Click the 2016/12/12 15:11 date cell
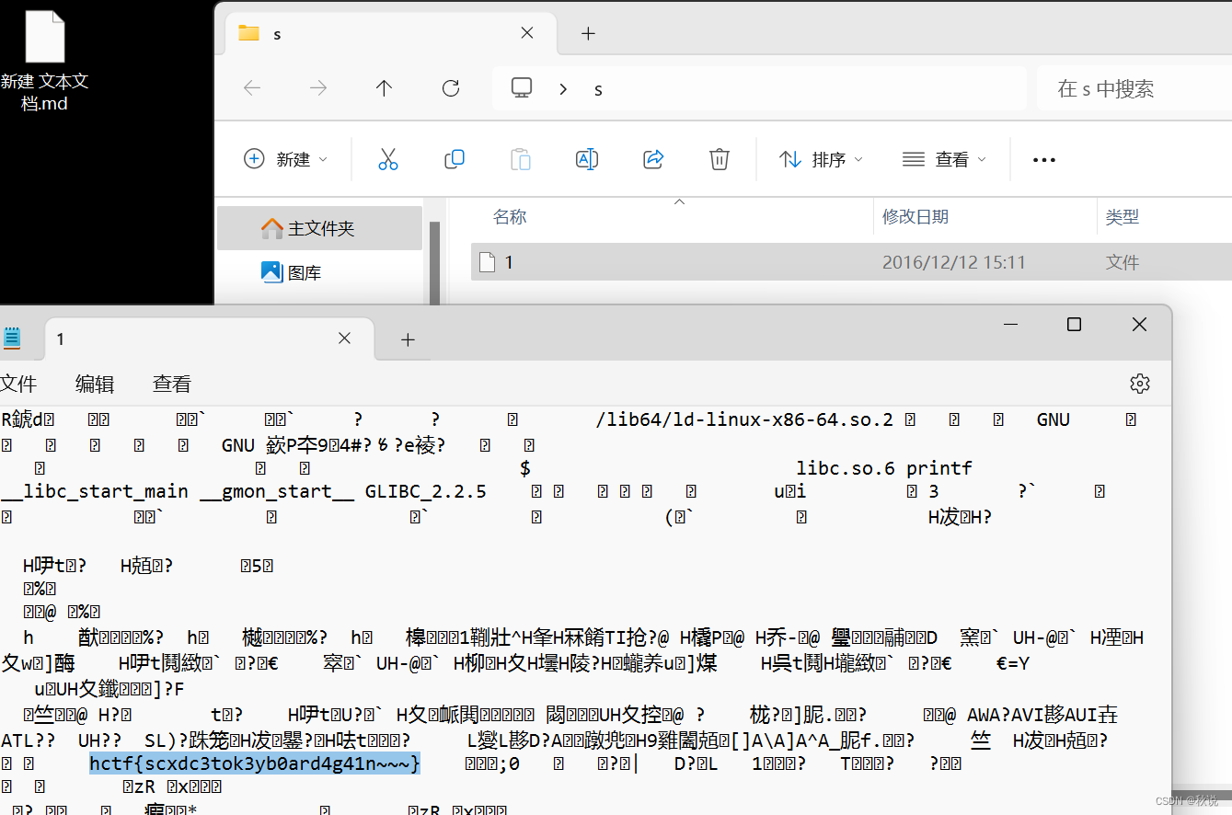 click(x=953, y=262)
